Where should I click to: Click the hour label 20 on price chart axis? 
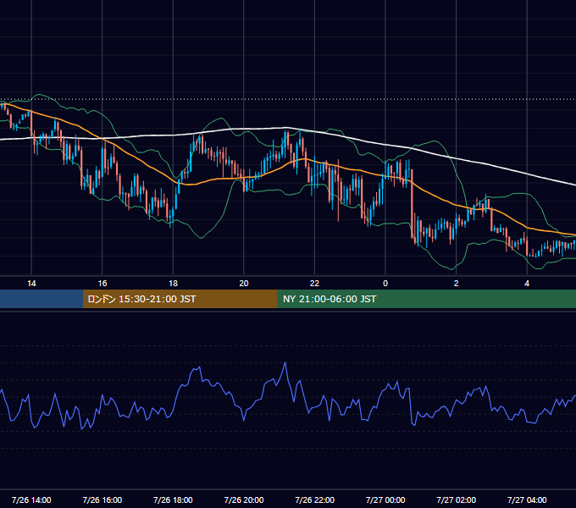244,284
